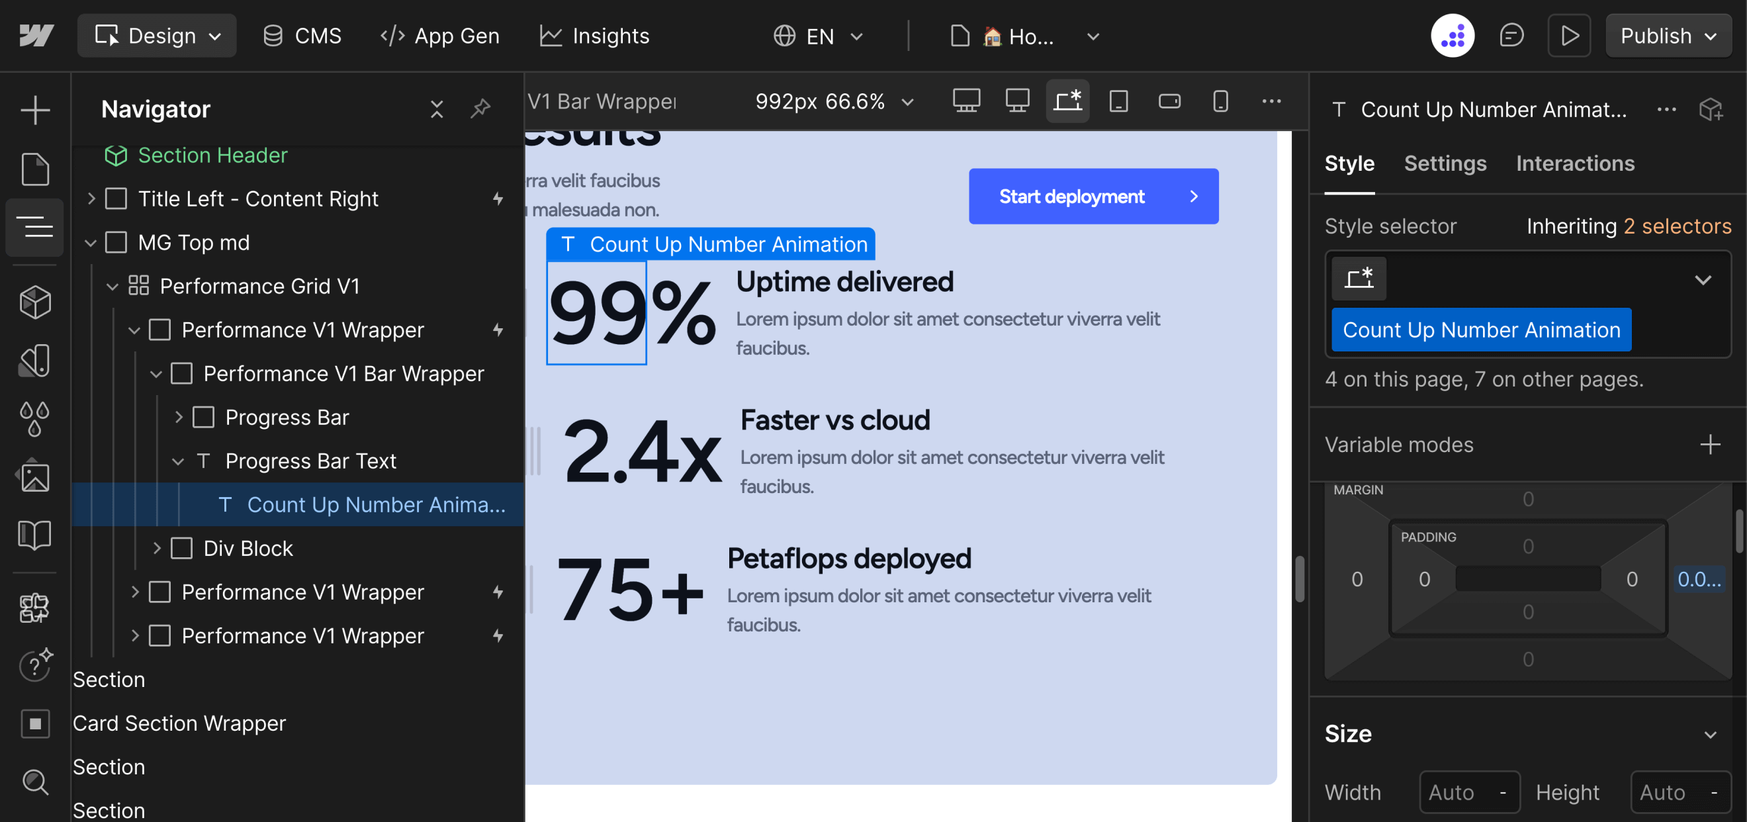Click the Count Up Number Animation class tag

tap(1481, 330)
